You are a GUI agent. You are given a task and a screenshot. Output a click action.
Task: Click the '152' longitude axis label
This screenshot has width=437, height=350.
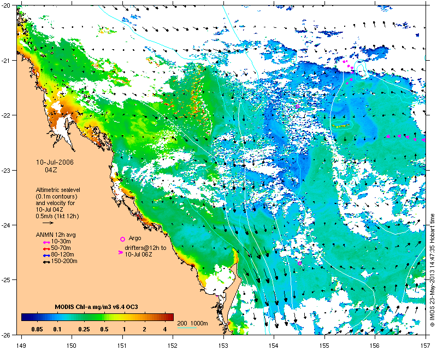click(173, 346)
